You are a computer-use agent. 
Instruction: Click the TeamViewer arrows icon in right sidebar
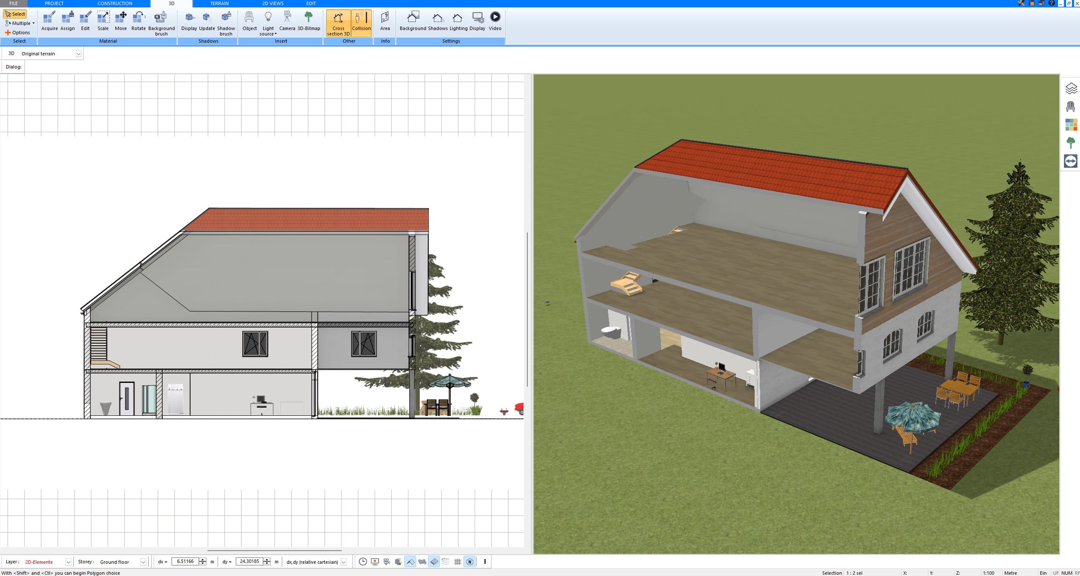(x=1071, y=161)
